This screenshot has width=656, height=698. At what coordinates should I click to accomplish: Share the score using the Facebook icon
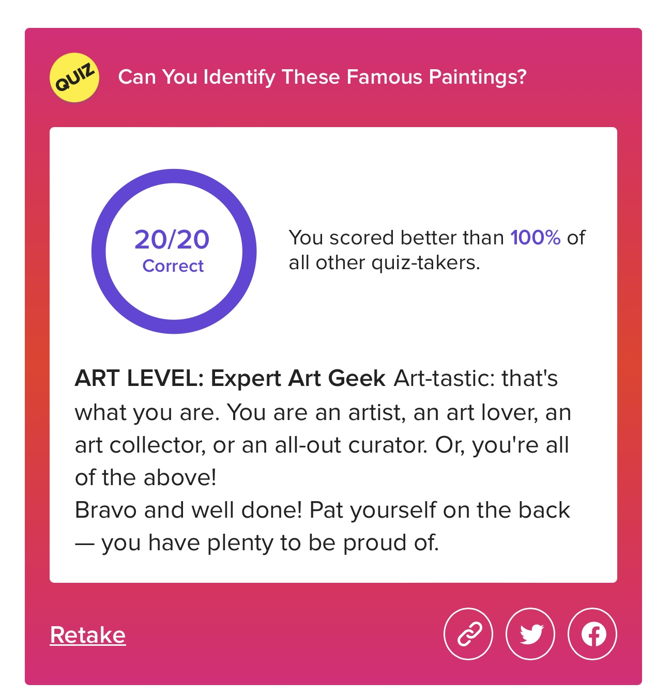click(x=592, y=634)
